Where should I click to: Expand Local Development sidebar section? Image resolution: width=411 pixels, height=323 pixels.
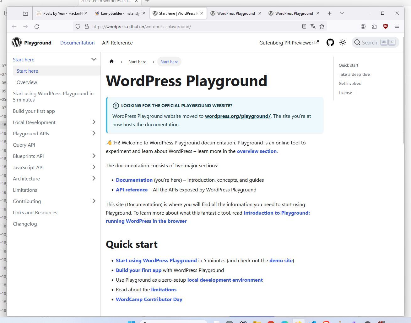(x=94, y=122)
